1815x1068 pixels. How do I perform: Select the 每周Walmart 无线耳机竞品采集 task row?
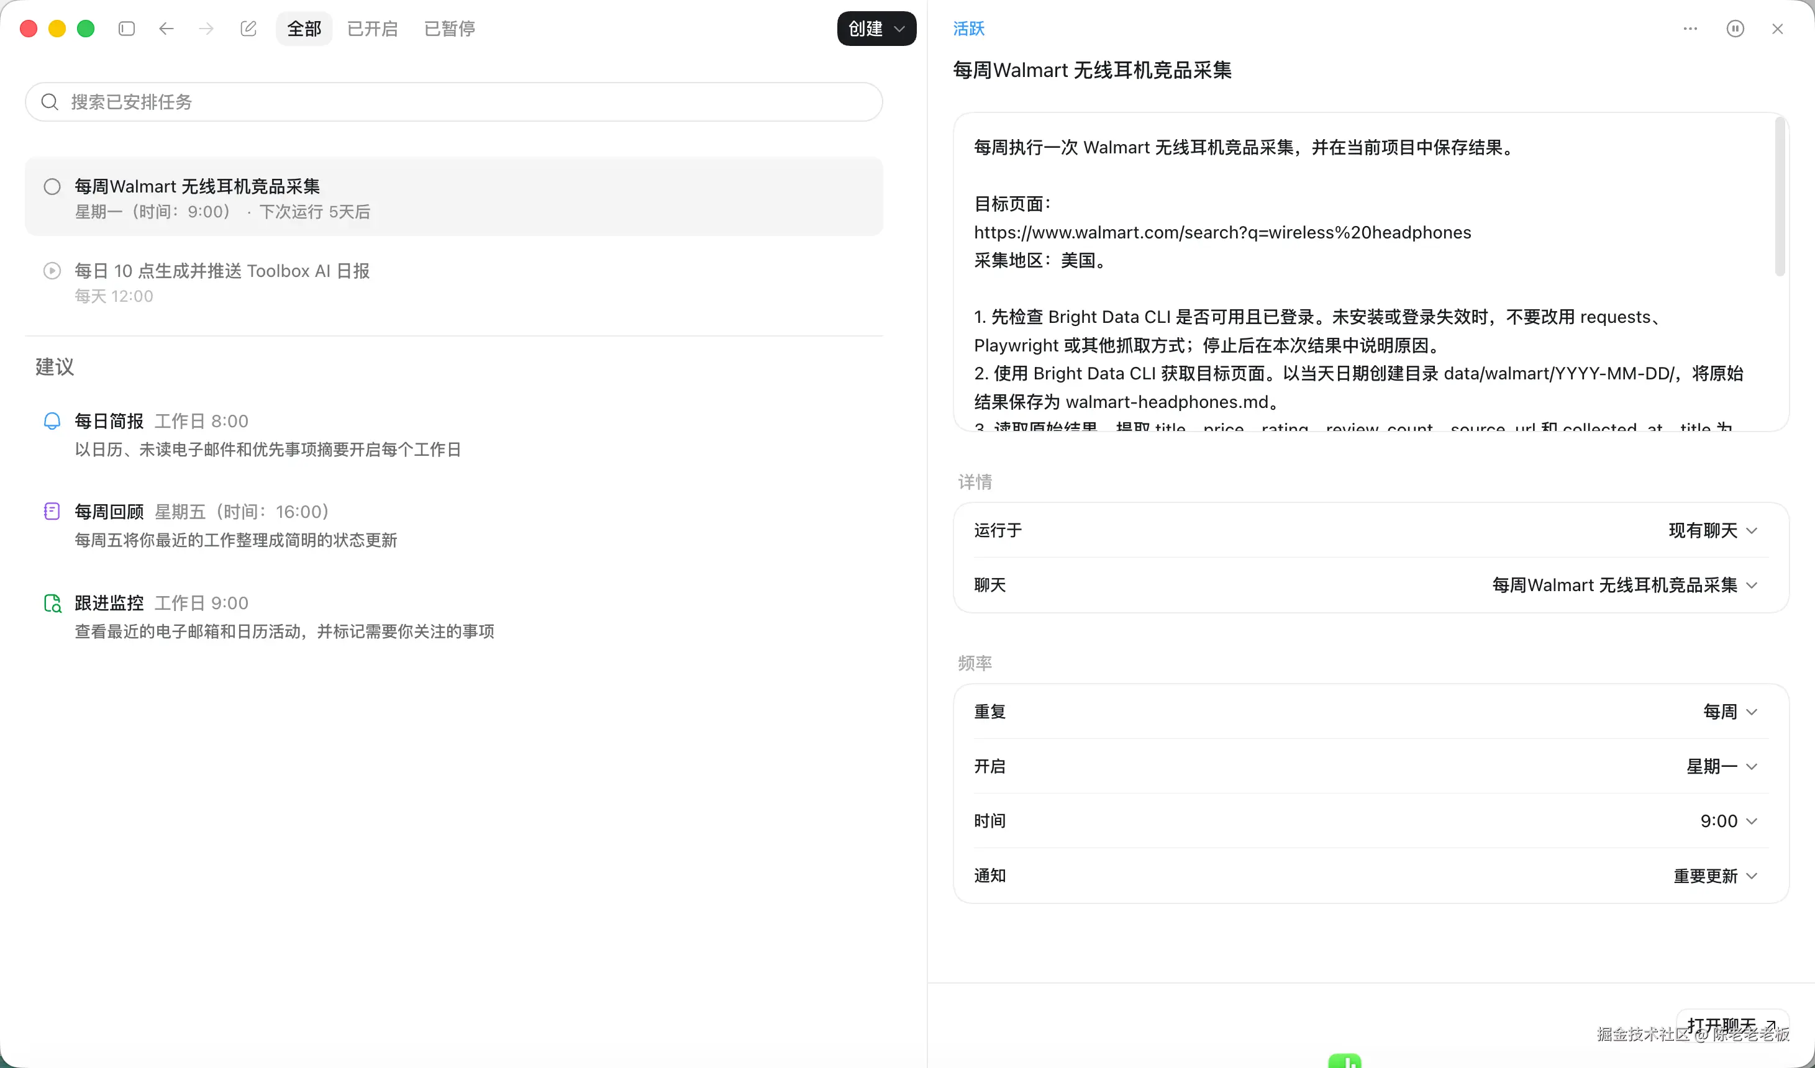click(x=453, y=197)
